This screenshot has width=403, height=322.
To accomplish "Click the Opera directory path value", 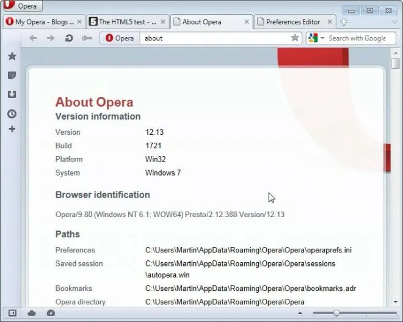I will 225,302.
